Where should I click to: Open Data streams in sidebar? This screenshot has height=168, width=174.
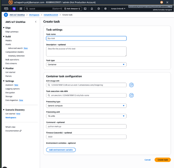(x=11, y=63)
